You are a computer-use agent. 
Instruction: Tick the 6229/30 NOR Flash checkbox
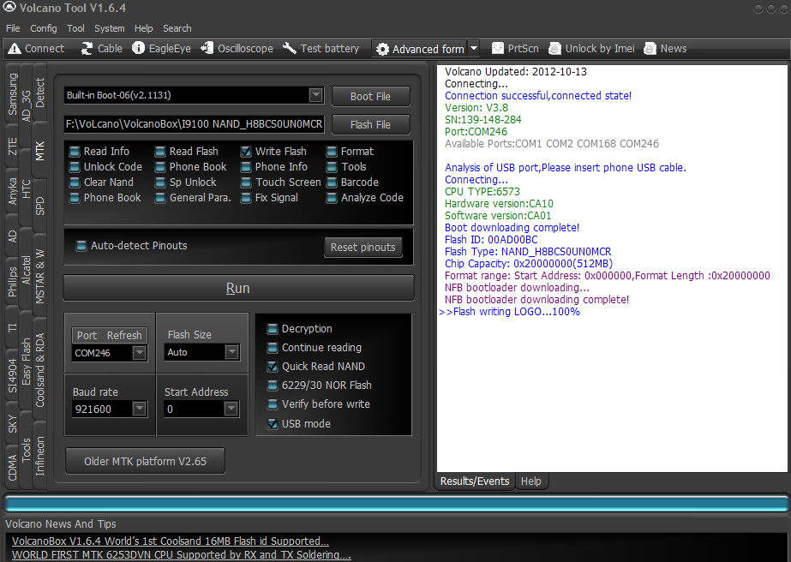[x=273, y=386]
